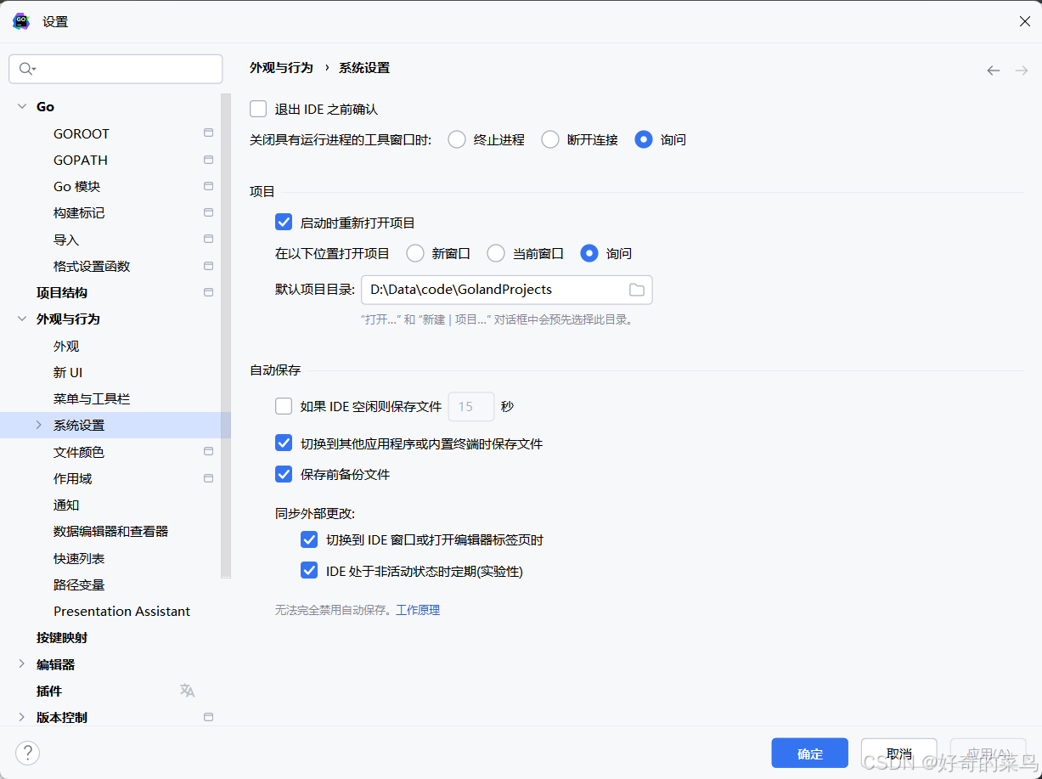Click the project-level icon beside GOPATH
The width and height of the screenshot is (1042, 779).
click(208, 160)
